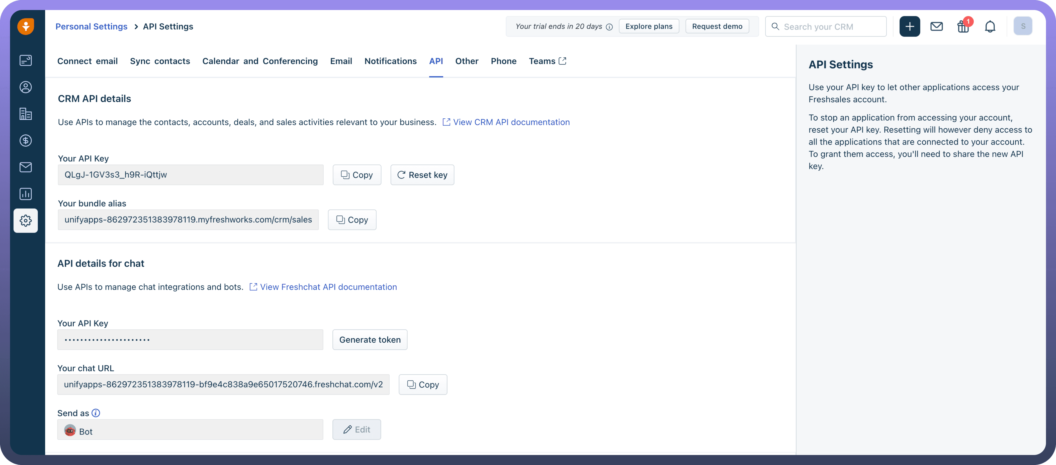
Task: Click the gift box icon with badge
Action: pos(963,27)
